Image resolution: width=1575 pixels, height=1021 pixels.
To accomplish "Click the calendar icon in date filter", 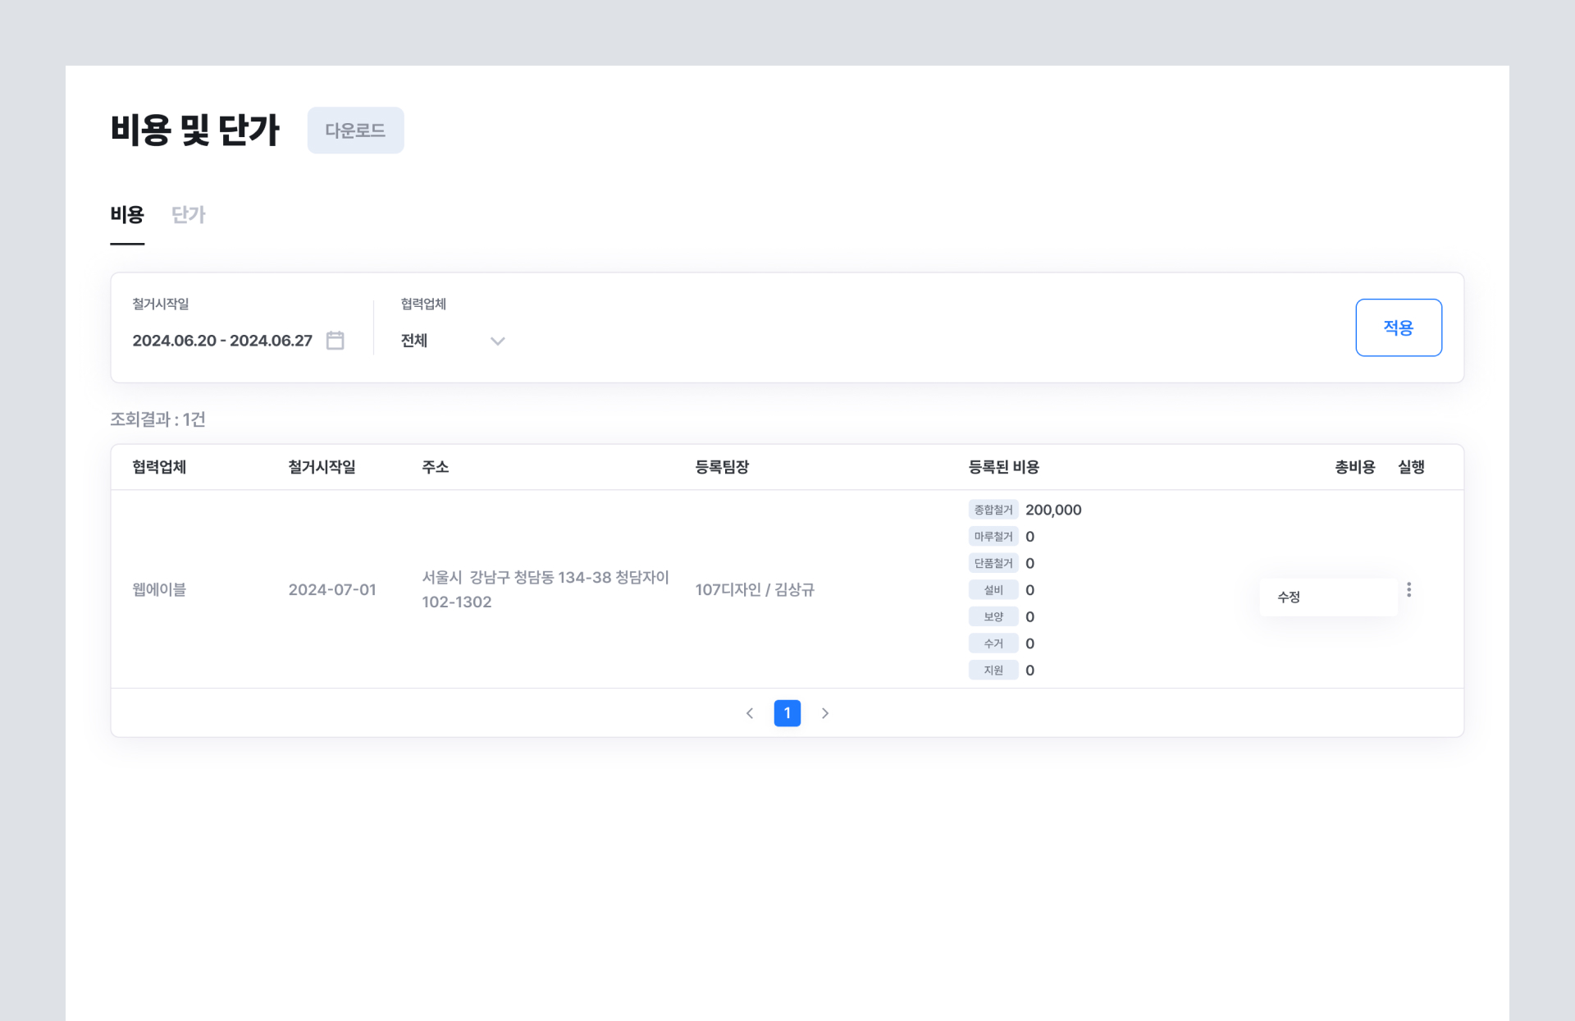I will 335,340.
